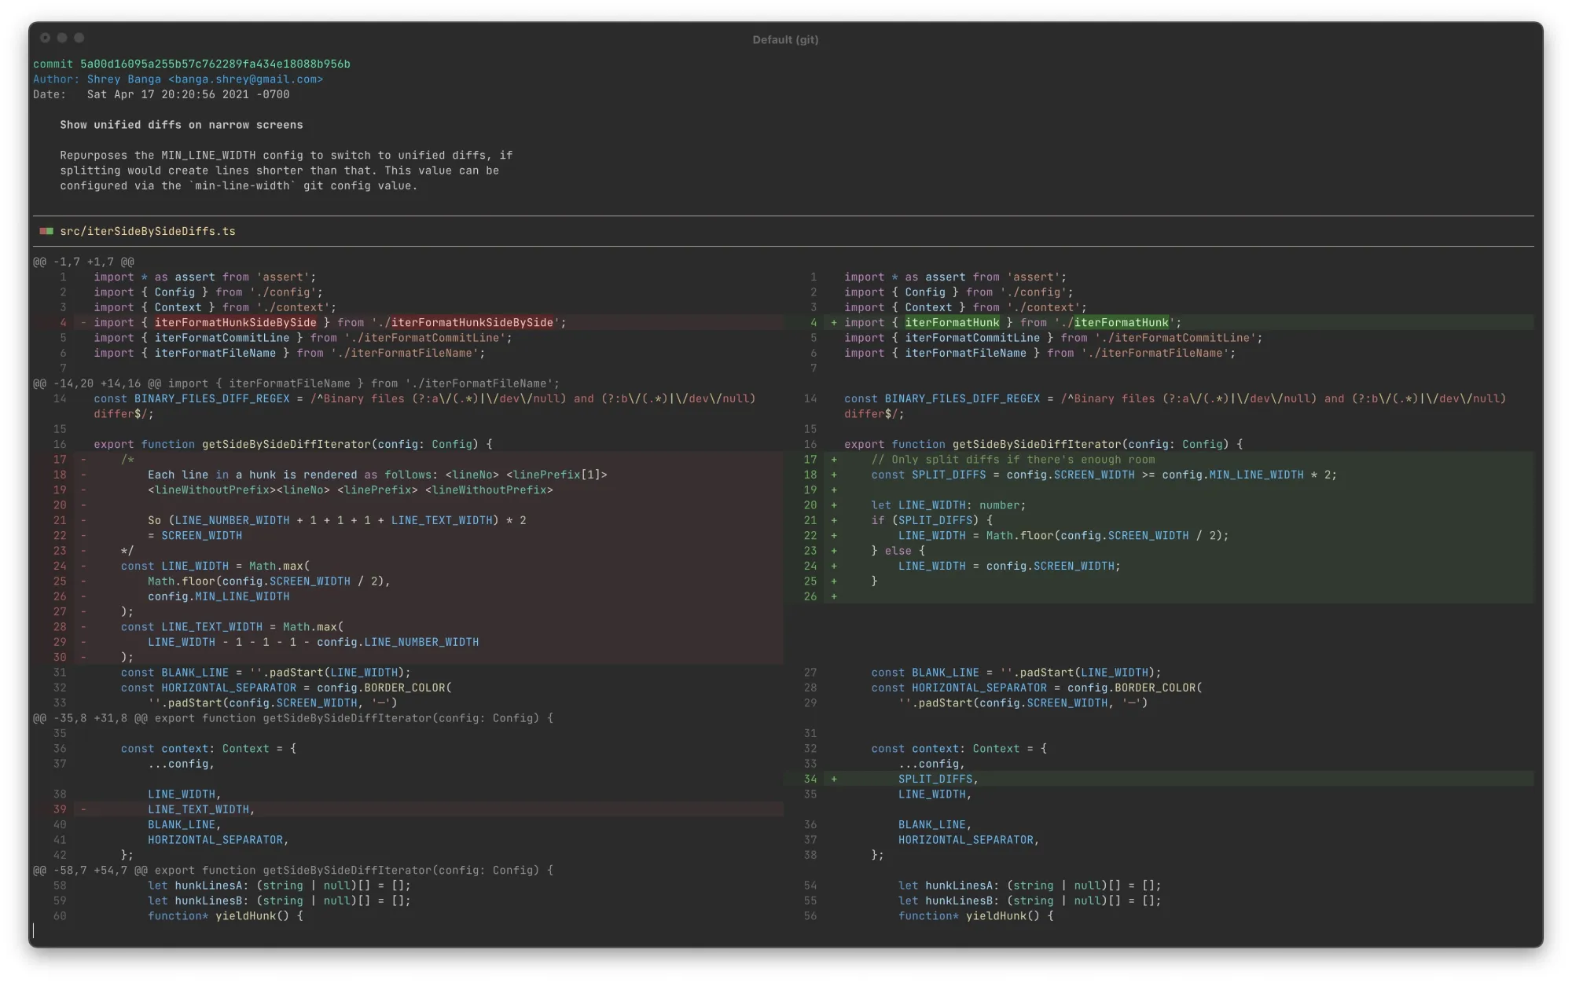Viewport: 1572px width, 983px height.
Task: Click the plus marker on added line 4
Action: [x=834, y=323]
